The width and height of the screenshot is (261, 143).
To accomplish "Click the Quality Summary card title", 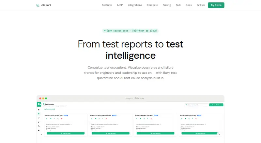I will coord(188,115).
